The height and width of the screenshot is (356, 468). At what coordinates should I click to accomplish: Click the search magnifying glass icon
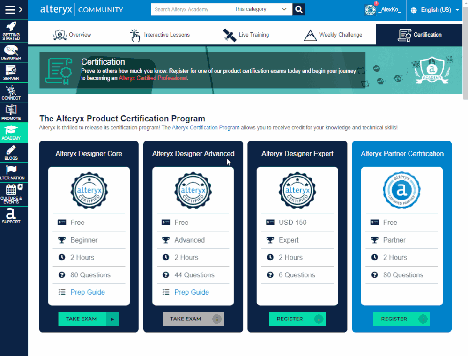pyautogui.click(x=298, y=9)
